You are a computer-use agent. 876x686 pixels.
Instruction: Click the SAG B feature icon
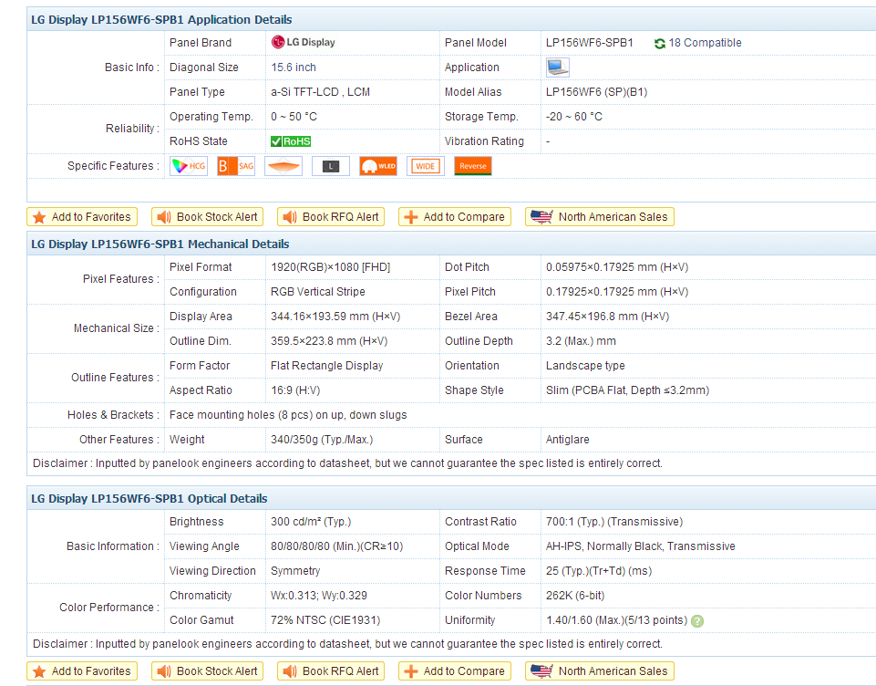pyautogui.click(x=236, y=166)
